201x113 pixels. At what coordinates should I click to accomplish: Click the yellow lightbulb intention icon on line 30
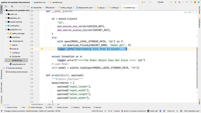[x=42, y=49]
